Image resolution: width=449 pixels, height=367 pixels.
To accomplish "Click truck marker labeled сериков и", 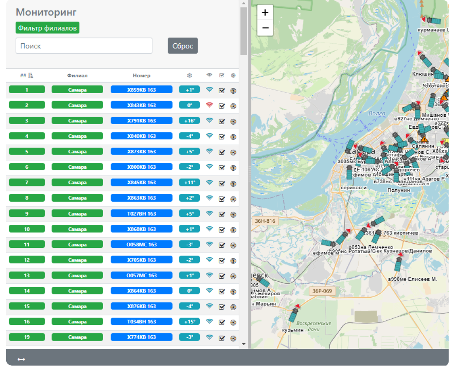I will (x=349, y=172).
